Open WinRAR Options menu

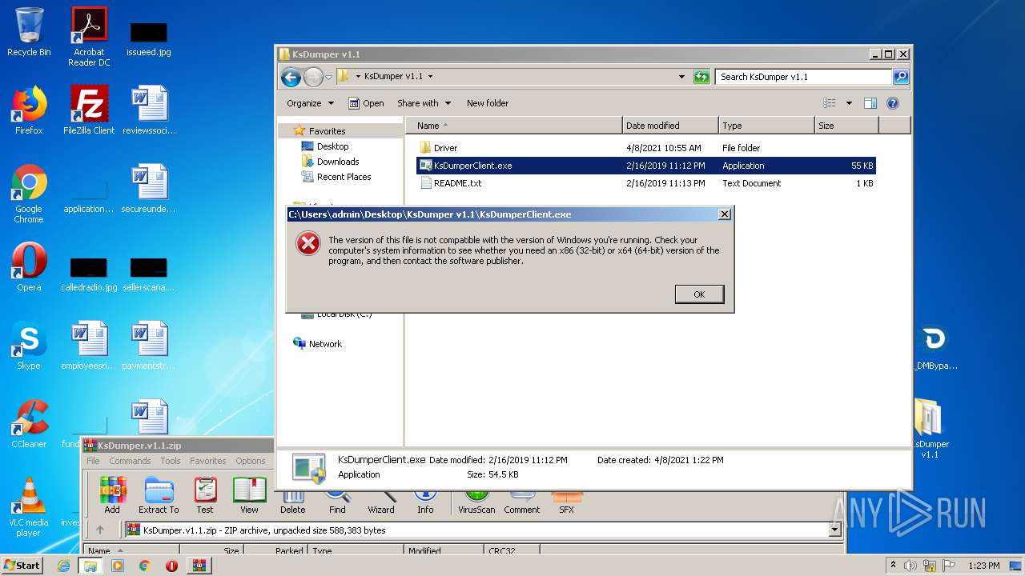pyautogui.click(x=251, y=461)
